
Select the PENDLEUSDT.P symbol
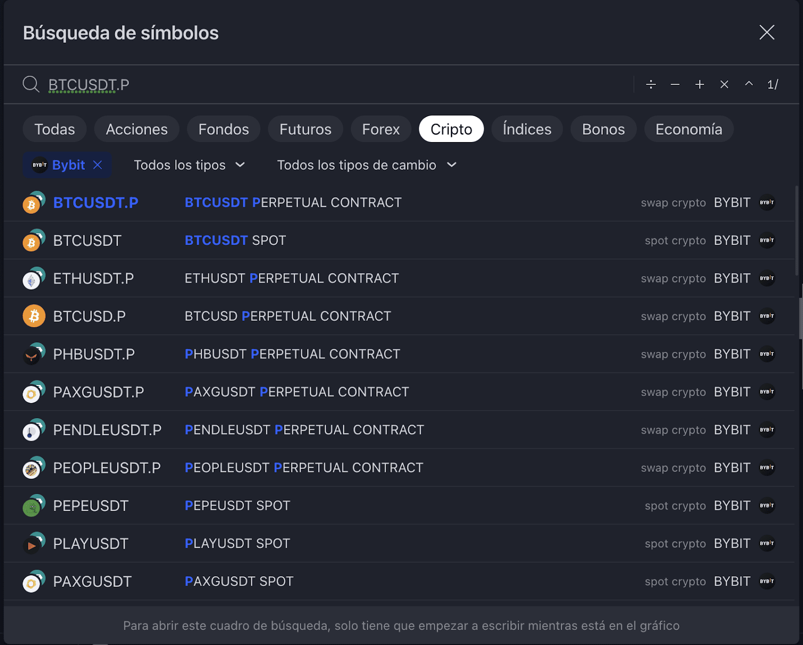[x=107, y=430]
